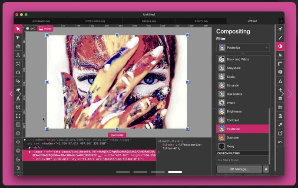Image resolution: width=298 pixels, height=188 pixels.
Task: Select the Edit node arrow tool
Action: [18, 37]
